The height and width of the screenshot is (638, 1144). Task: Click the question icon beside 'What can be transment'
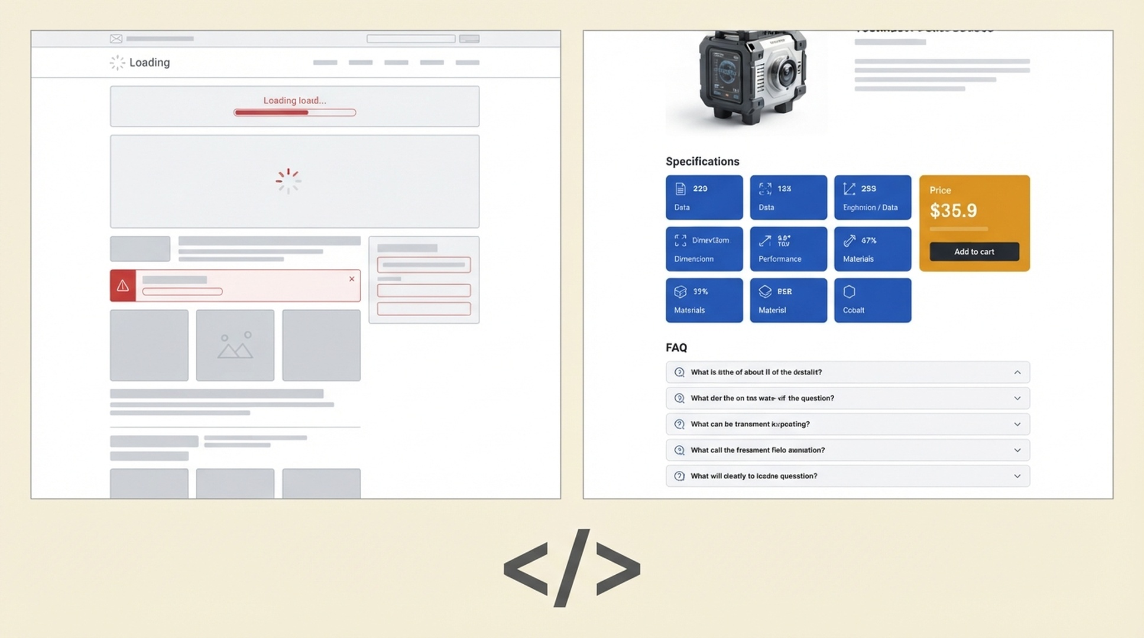click(679, 424)
